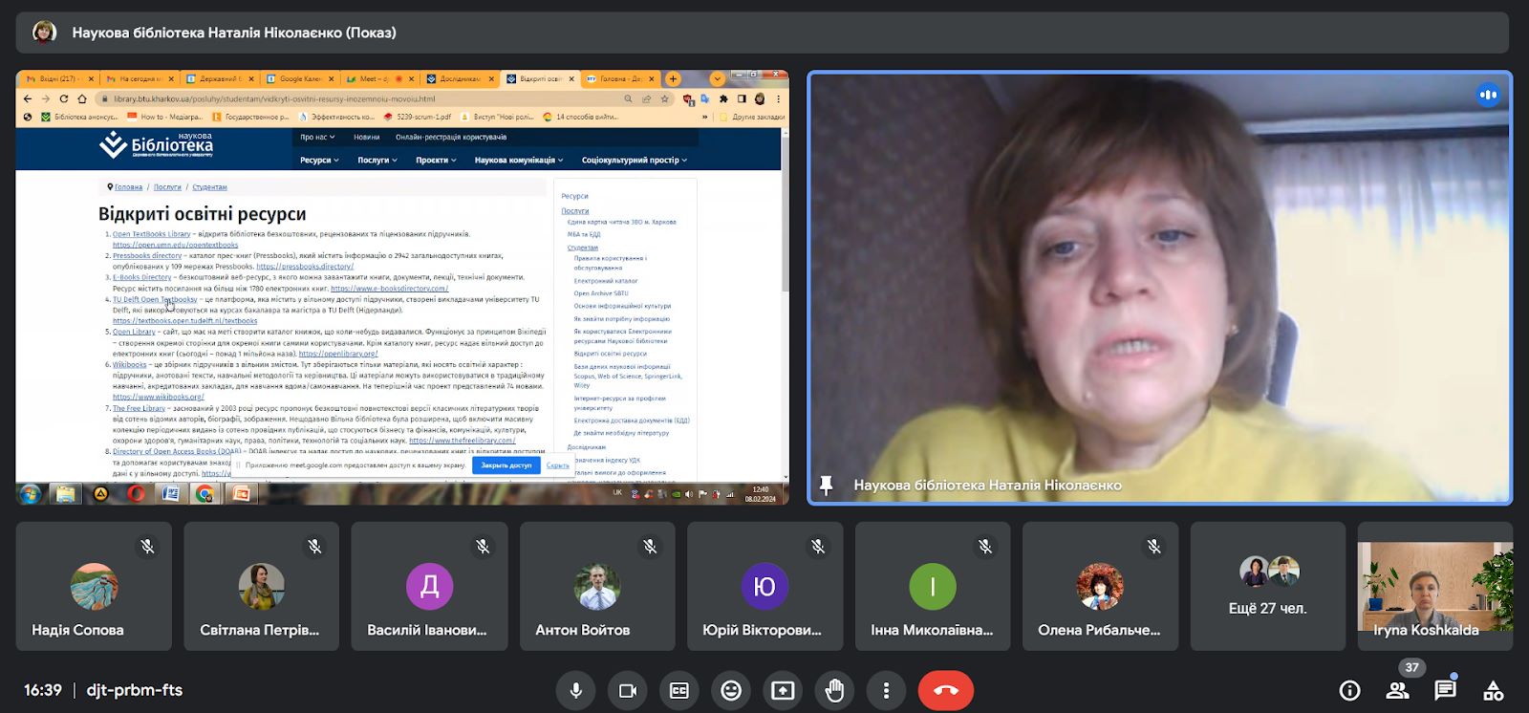1529x713 pixels.
Task: Mute your microphone in Meet controls
Action: 575,690
